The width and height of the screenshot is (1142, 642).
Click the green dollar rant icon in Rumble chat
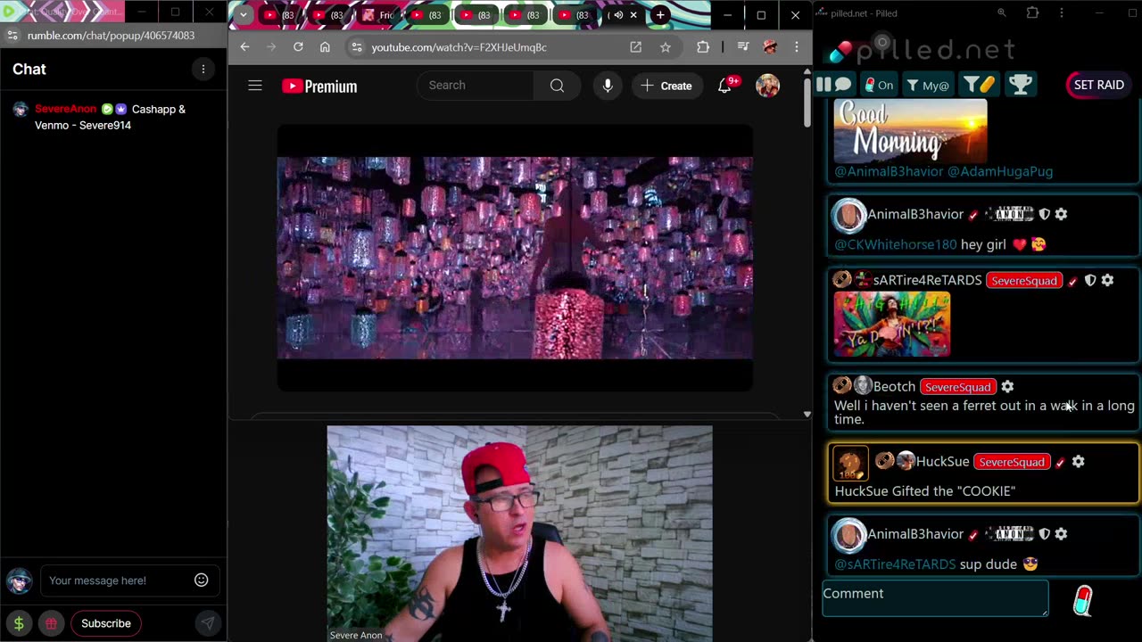[19, 623]
